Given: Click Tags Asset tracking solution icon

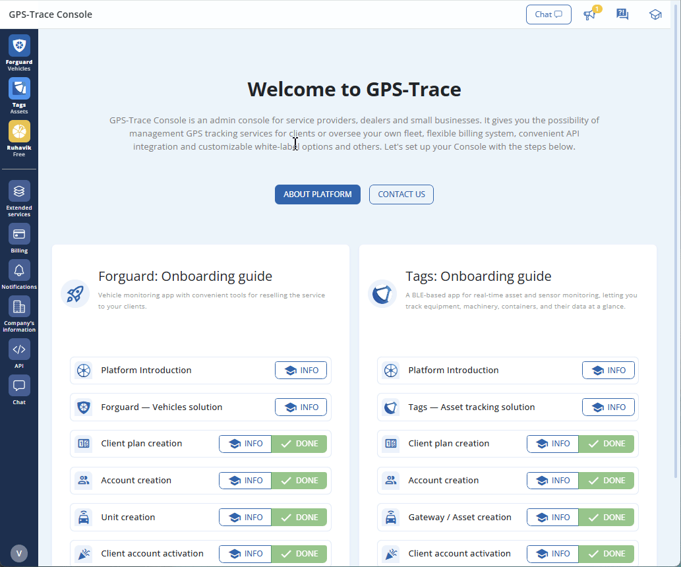Looking at the screenshot, I should click(391, 407).
